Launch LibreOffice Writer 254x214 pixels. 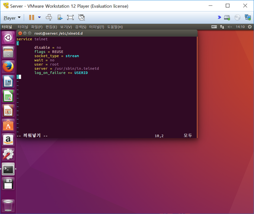pyautogui.click(x=8, y=82)
